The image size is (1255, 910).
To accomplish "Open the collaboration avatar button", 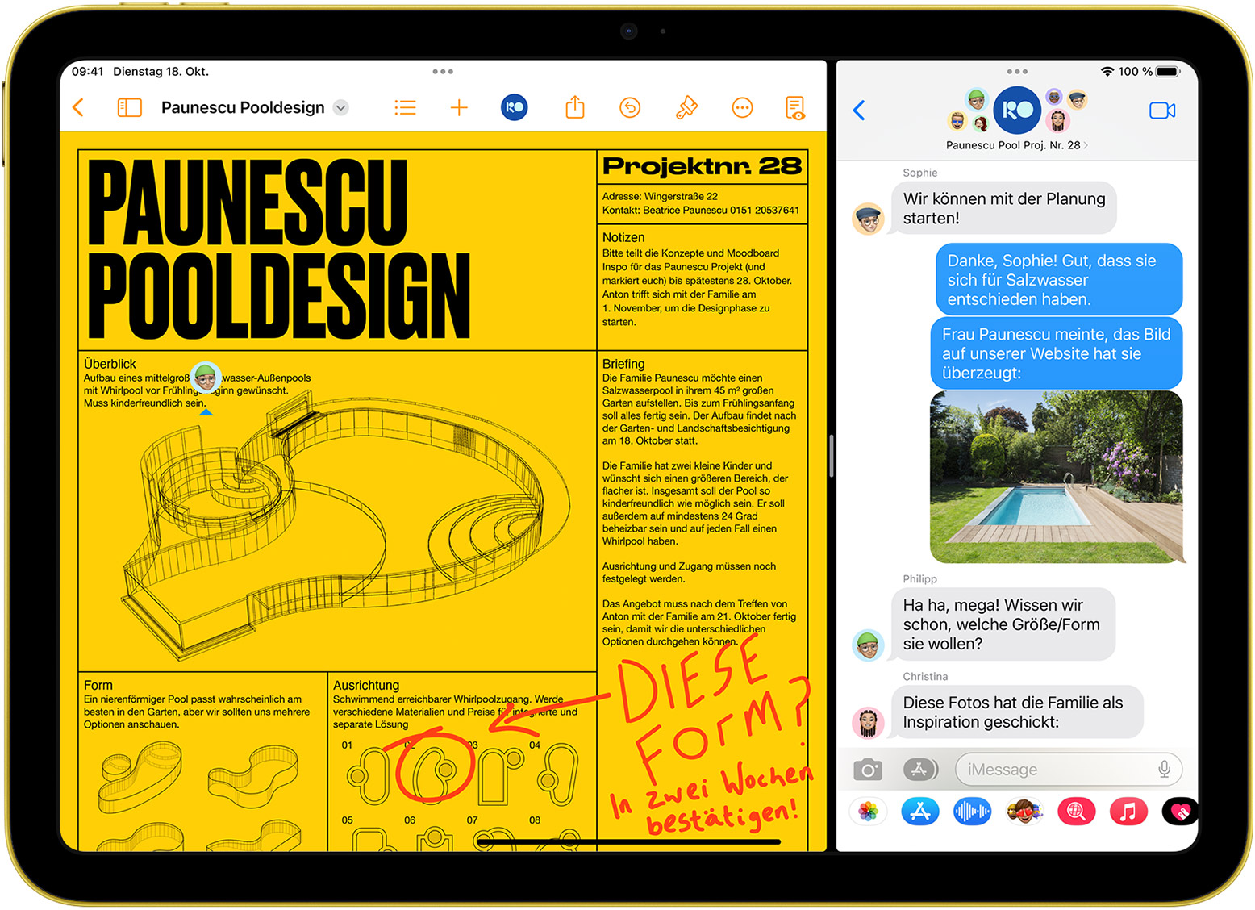I will (x=515, y=107).
